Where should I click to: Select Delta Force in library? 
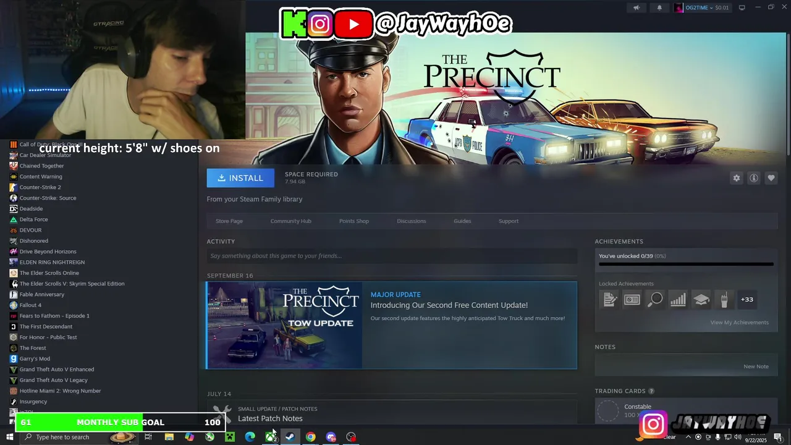[33, 219]
